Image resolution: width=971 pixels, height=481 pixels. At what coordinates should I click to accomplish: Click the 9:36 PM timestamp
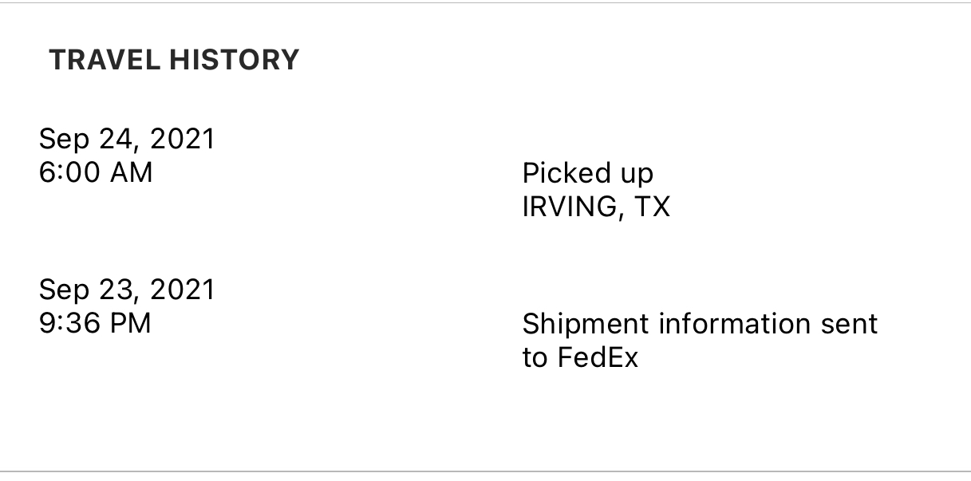pos(95,323)
